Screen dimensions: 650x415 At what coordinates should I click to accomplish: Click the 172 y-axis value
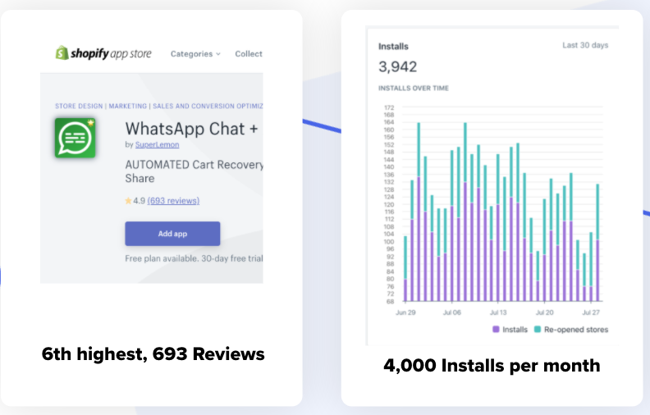[389, 107]
